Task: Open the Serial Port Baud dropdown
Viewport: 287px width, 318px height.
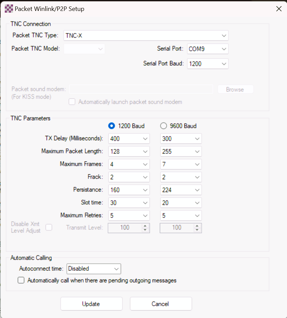Action: [224, 64]
